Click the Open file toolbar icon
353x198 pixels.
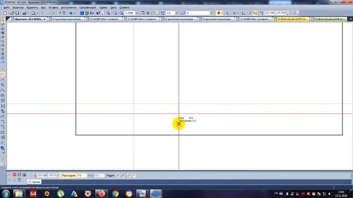[12, 13]
